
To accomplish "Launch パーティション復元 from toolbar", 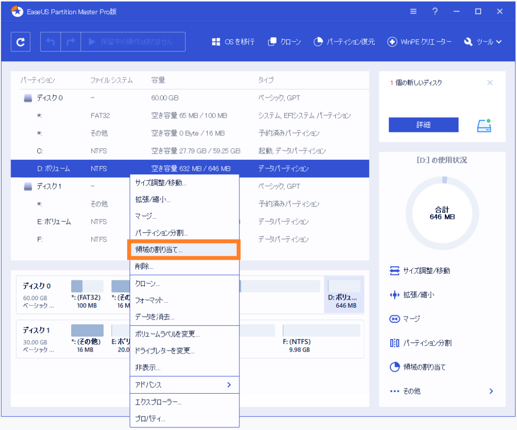I will (344, 42).
